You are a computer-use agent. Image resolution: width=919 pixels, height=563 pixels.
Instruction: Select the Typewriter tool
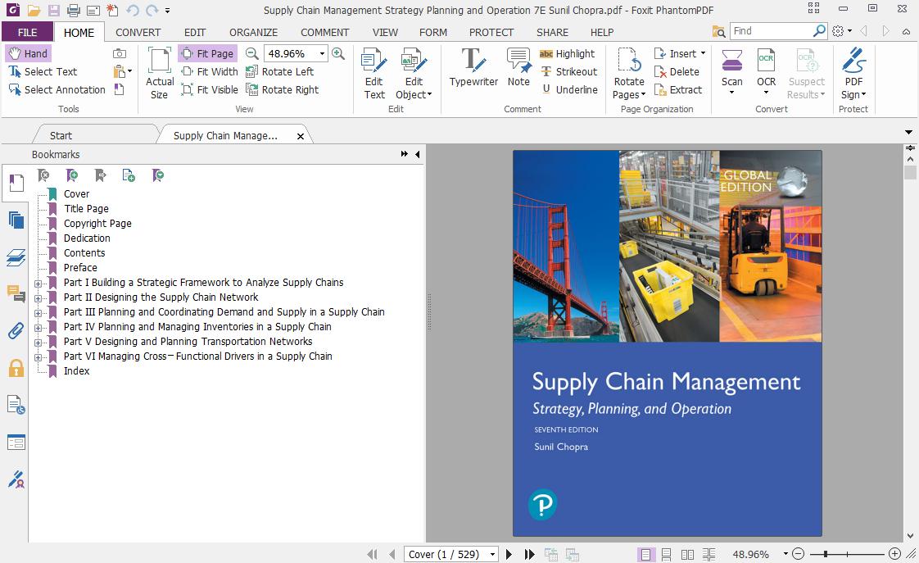pos(473,67)
